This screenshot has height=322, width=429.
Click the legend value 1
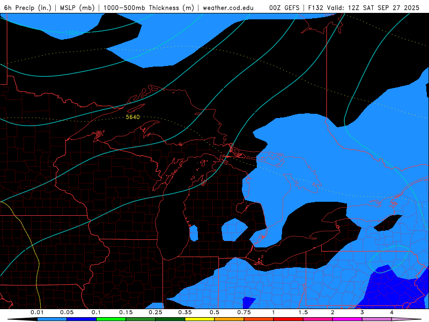pos(273,312)
